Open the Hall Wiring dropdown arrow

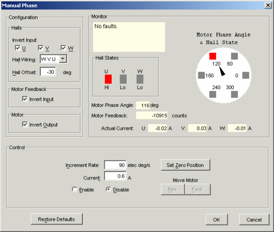click(63, 59)
